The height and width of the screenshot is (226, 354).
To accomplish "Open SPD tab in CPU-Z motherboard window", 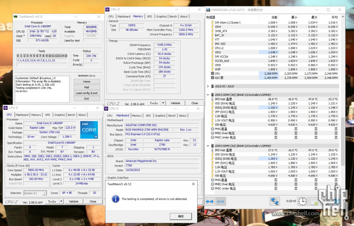I will (x=148, y=116).
